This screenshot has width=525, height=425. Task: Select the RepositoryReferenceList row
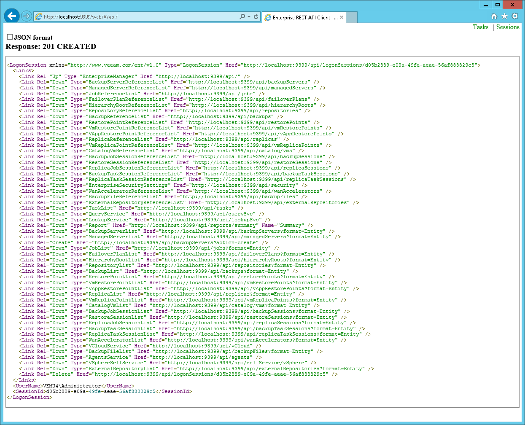tap(165, 111)
